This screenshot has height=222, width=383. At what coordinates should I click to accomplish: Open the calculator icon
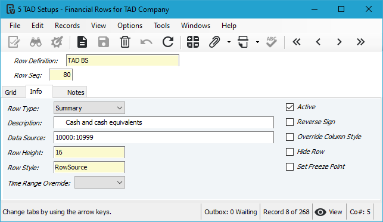tap(193, 42)
